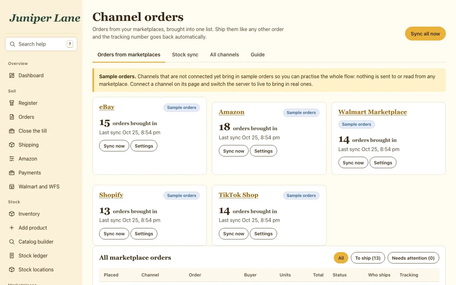
Task: Click the Close the till icon
Action: [12, 131]
